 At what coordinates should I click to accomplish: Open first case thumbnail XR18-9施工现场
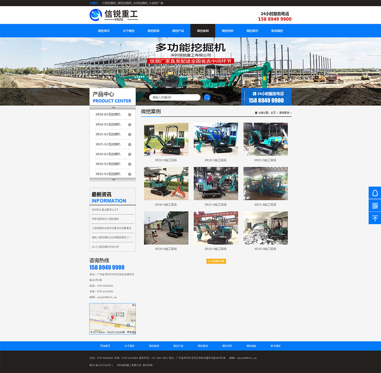click(166, 139)
